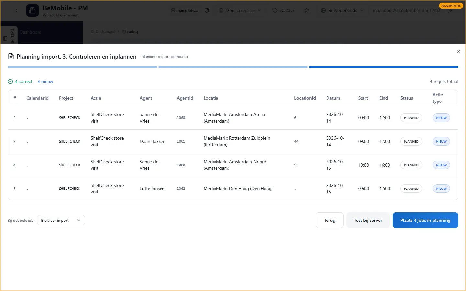The width and height of the screenshot is (466, 291).
Task: Click the Datum column header
Action: 333,98
